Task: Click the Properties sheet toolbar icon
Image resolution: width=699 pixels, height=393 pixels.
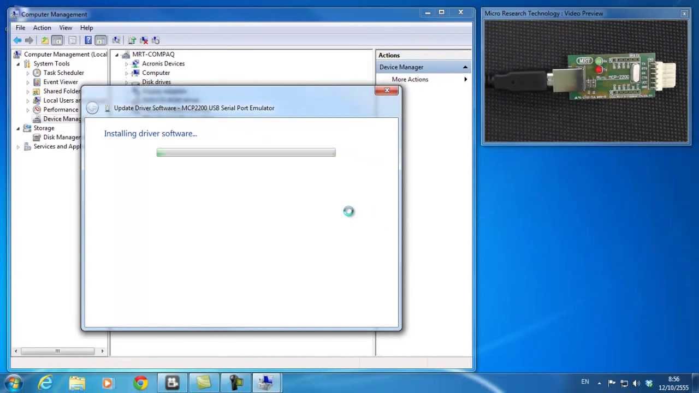Action: (72, 40)
